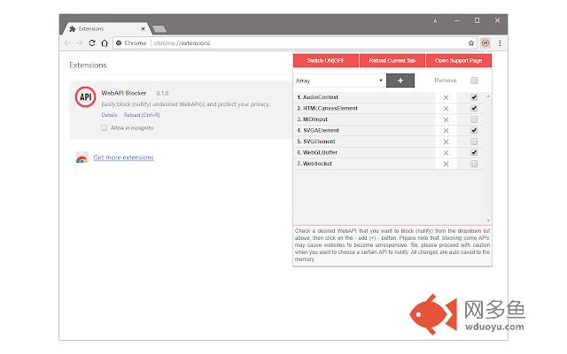Open a new tab next to Extensions
Viewport: 567px width, 354px height.
[x=160, y=28]
